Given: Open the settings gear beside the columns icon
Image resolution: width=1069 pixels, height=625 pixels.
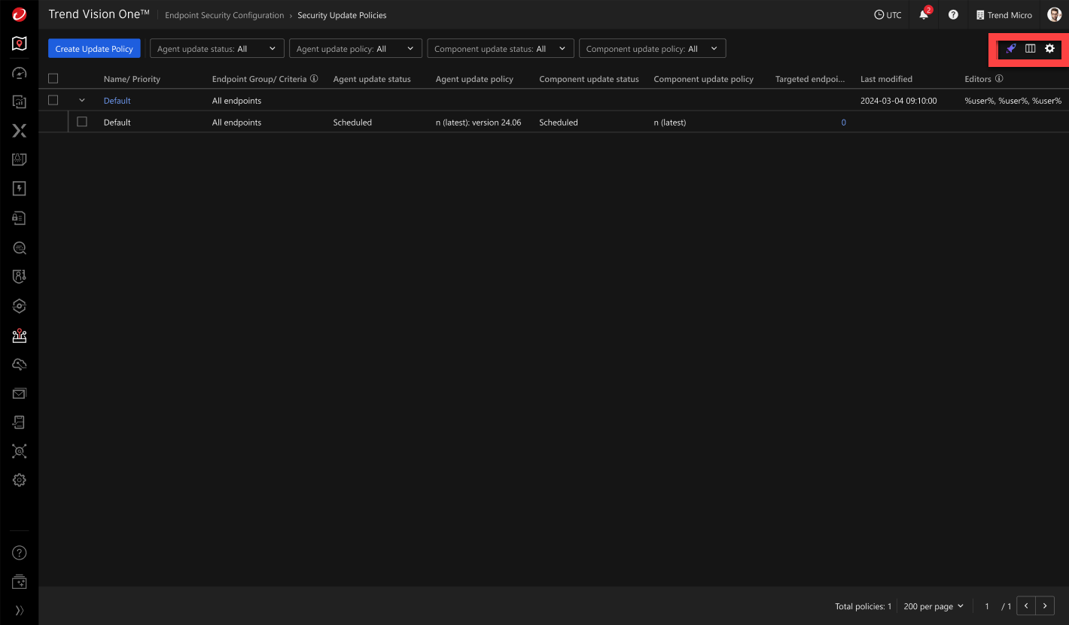Looking at the screenshot, I should [x=1050, y=49].
